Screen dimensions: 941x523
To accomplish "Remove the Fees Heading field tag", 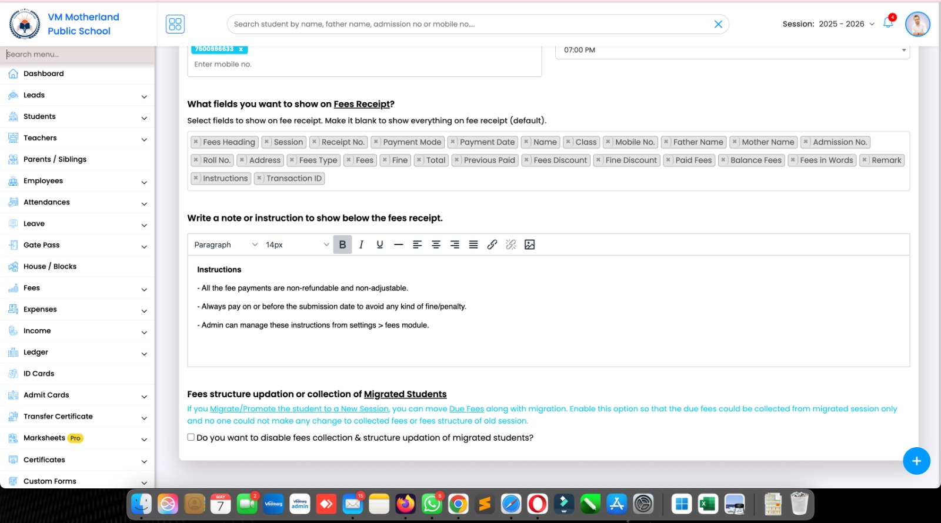I will point(196,142).
